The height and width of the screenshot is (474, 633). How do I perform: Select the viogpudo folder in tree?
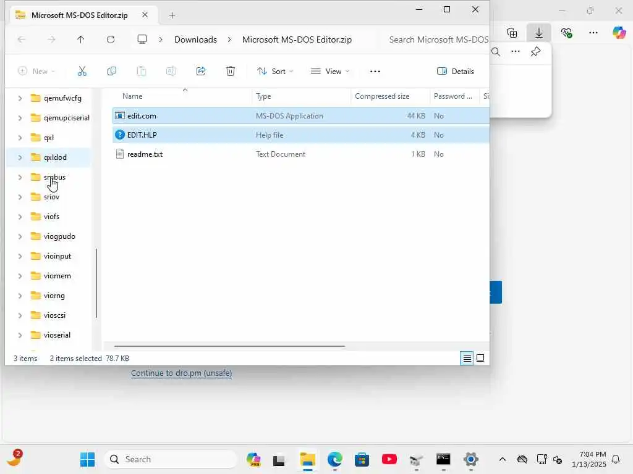[x=59, y=236]
